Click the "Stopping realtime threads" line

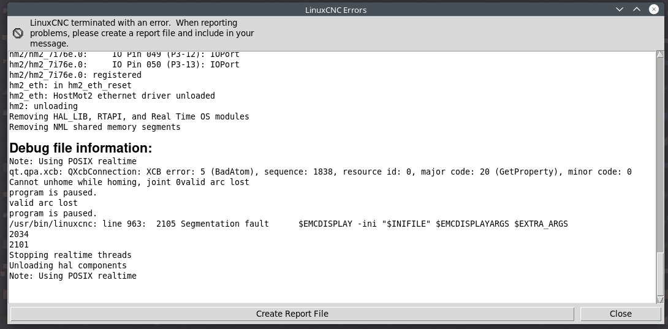click(70, 255)
